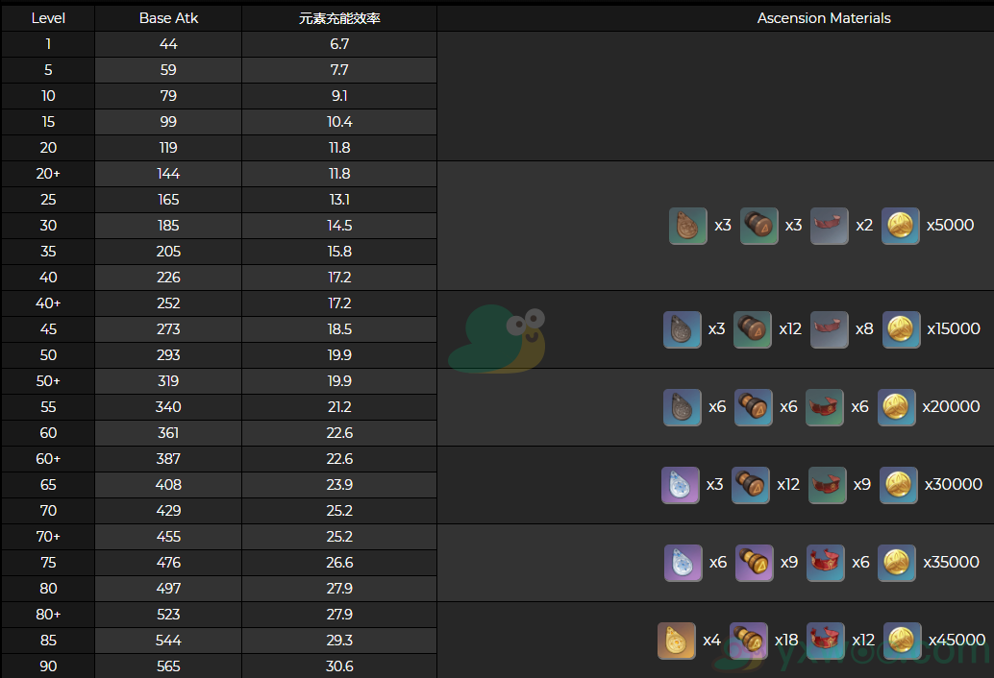This screenshot has height=678, width=994.
Task: Click the Mora coin icon beside x15000
Action: [902, 329]
